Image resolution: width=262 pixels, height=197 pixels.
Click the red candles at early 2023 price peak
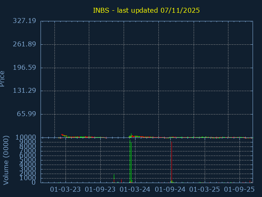point(63,135)
